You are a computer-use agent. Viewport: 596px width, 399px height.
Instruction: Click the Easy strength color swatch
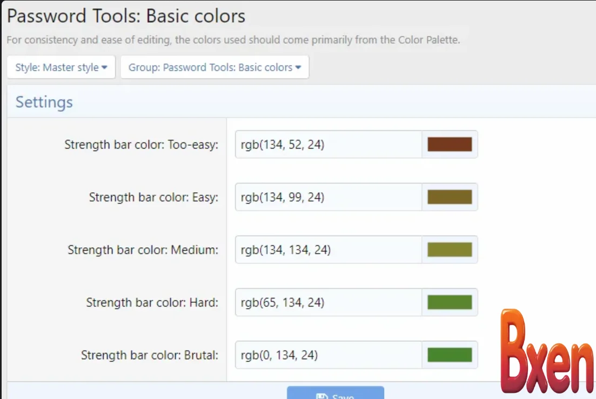450,197
